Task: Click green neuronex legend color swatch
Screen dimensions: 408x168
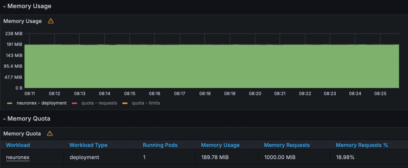Action: 10,103
